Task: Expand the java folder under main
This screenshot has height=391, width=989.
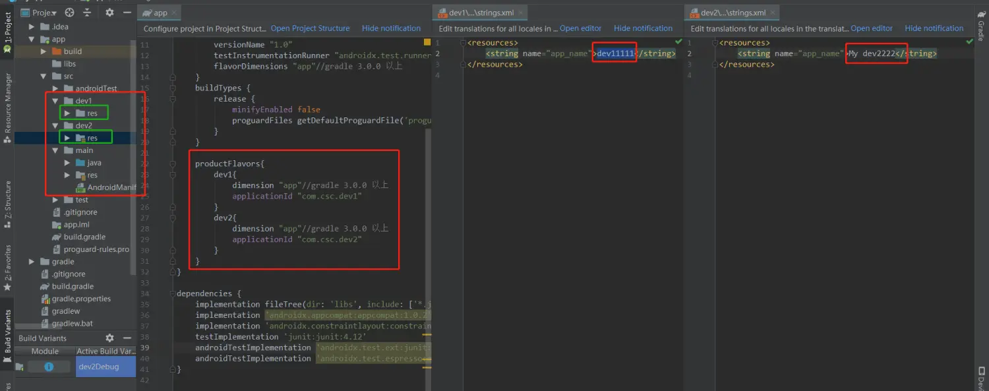Action: [x=67, y=163]
